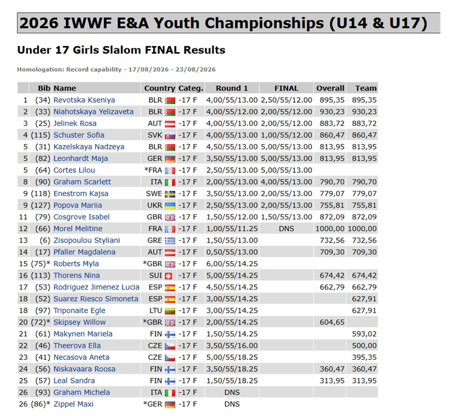Open Zippel Maxi athlete link

coord(74,404)
